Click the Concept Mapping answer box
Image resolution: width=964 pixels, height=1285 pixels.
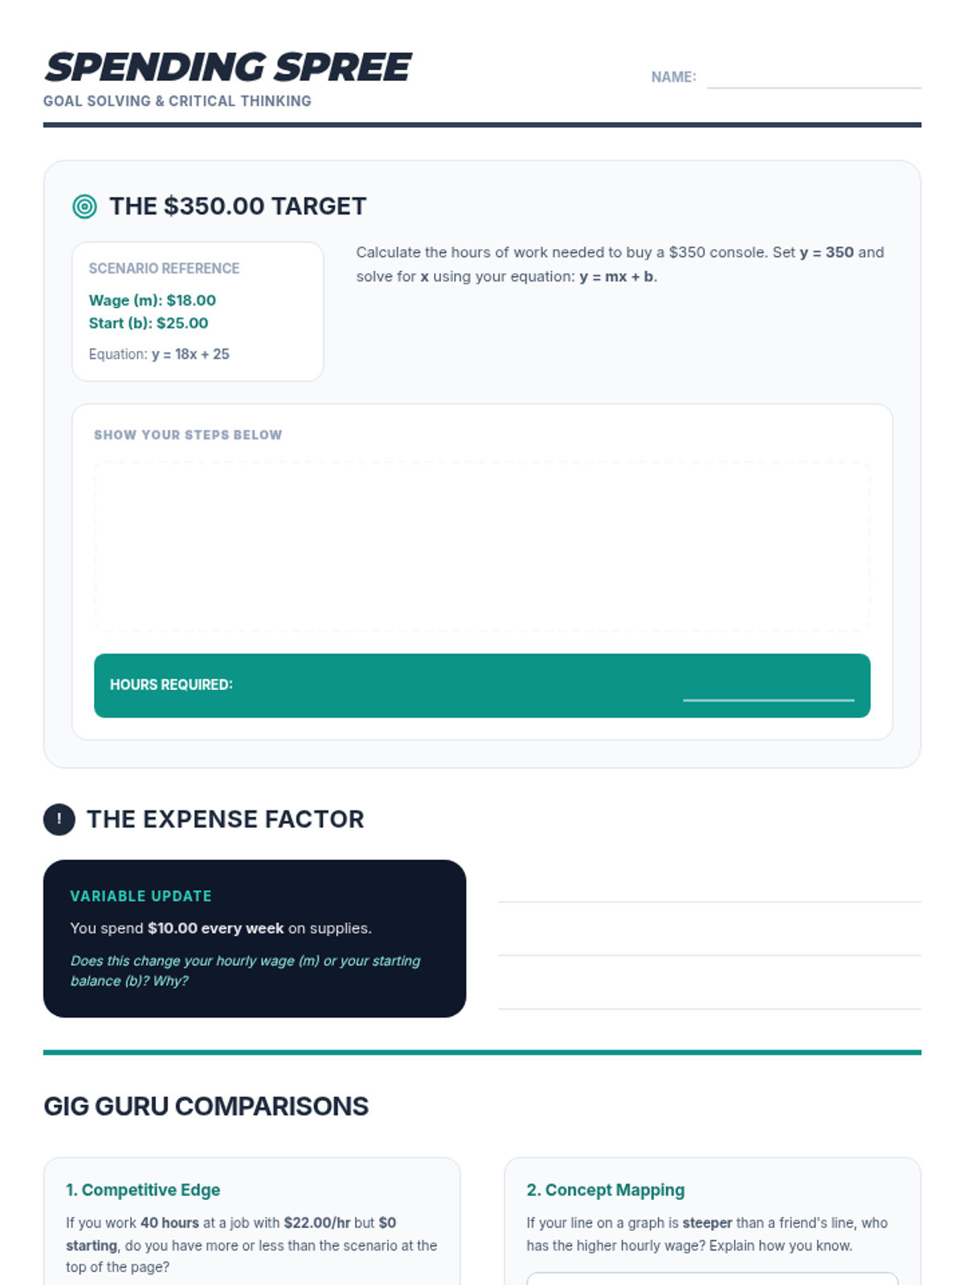click(x=713, y=1279)
